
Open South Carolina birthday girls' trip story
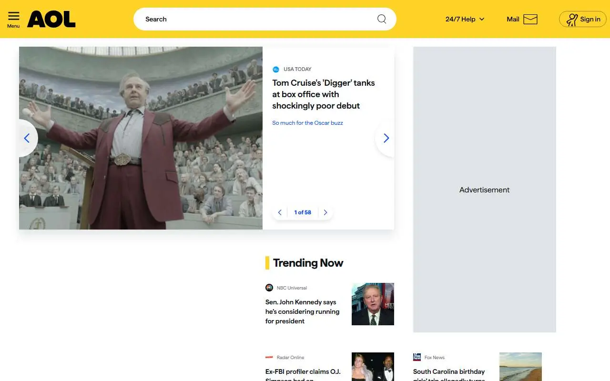449,374
